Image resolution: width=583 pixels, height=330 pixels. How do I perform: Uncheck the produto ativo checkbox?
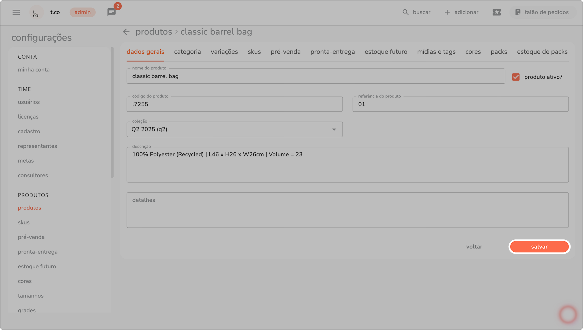516,77
